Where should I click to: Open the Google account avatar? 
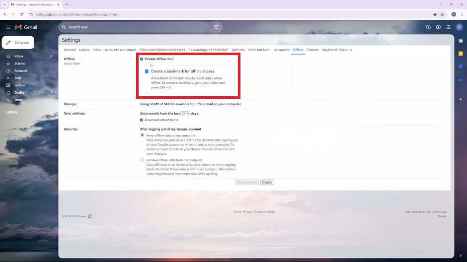pos(459,27)
